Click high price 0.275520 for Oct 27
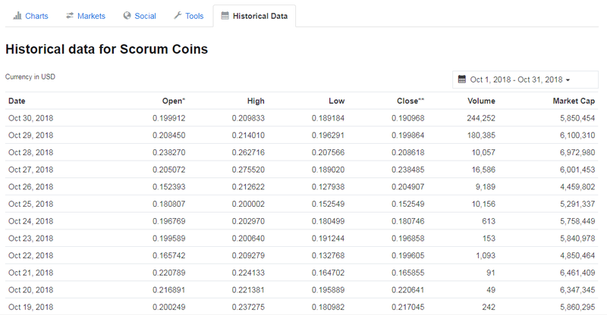The width and height of the screenshot is (607, 315). point(248,170)
